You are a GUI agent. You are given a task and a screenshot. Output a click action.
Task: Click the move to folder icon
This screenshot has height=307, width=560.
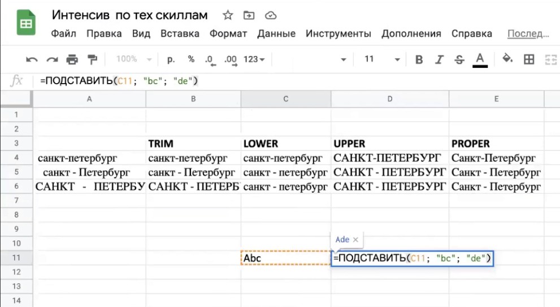(249, 15)
